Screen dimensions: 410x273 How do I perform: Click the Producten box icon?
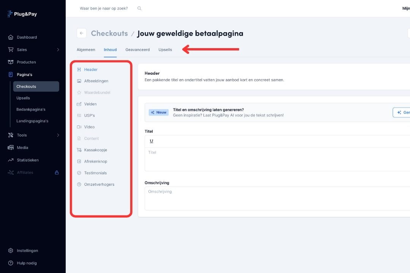point(11,62)
